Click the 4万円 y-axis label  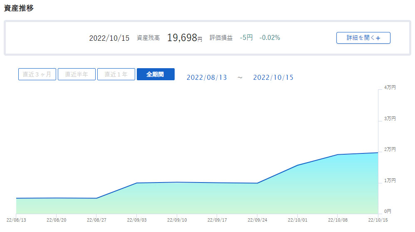390,87
